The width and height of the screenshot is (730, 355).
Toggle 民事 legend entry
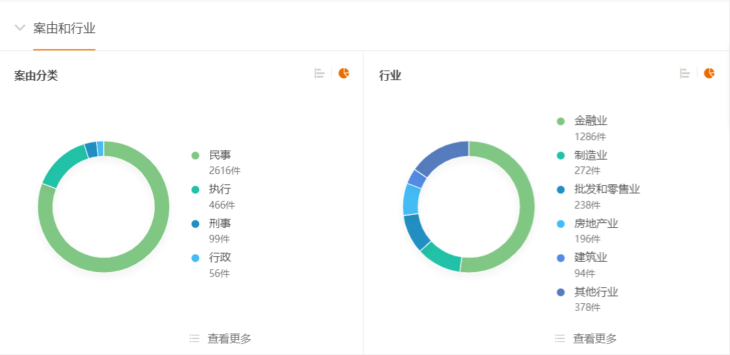[x=220, y=155]
